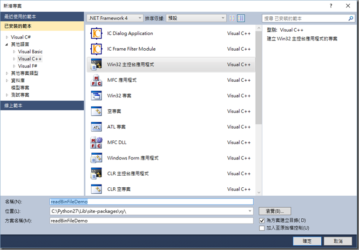This screenshot has height=250, width=359.
Task: Click the CLR 主控台應用程式 template icon
Action: [x=96, y=173]
